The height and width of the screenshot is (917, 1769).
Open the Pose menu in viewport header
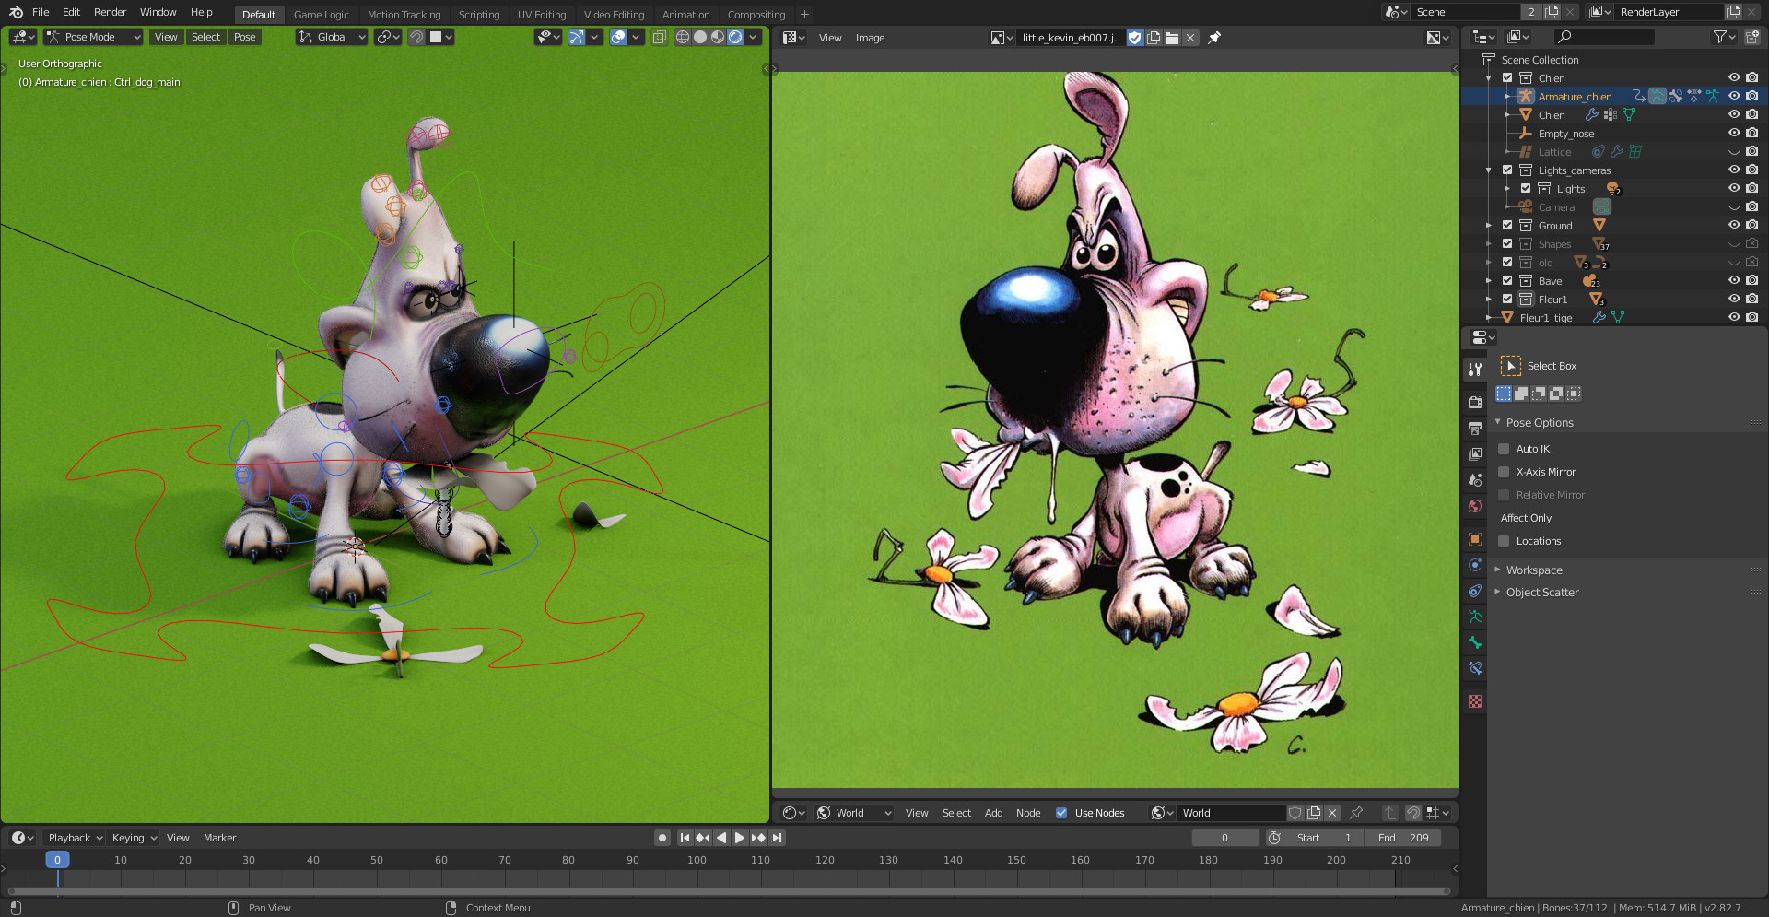pyautogui.click(x=244, y=37)
